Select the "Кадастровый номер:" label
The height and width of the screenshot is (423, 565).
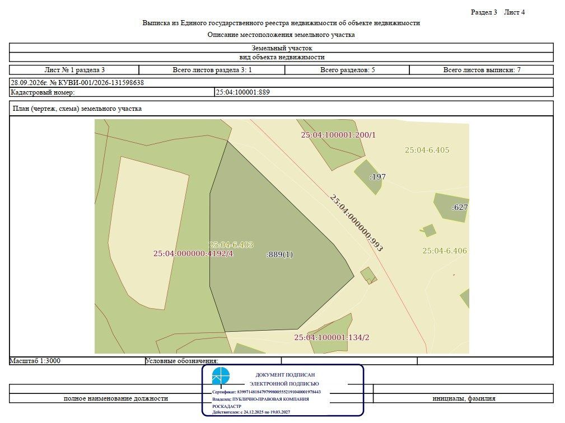point(43,92)
